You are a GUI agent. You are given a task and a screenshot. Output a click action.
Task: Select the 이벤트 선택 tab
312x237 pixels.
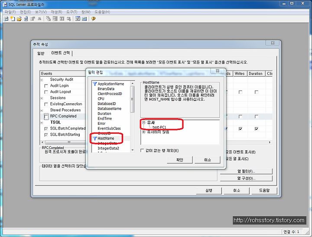coord(61,53)
